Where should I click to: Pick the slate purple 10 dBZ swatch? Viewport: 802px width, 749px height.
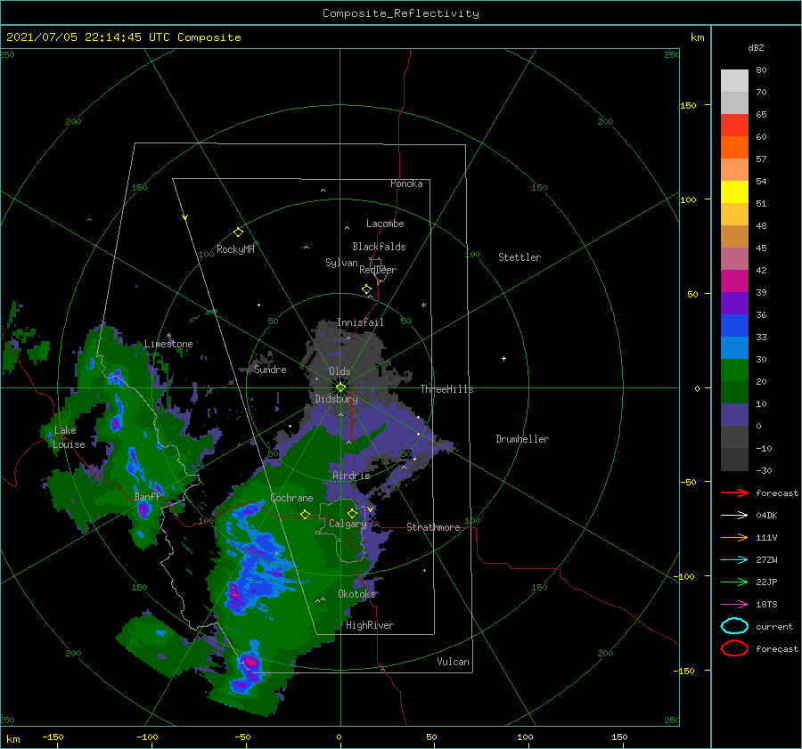[734, 414]
